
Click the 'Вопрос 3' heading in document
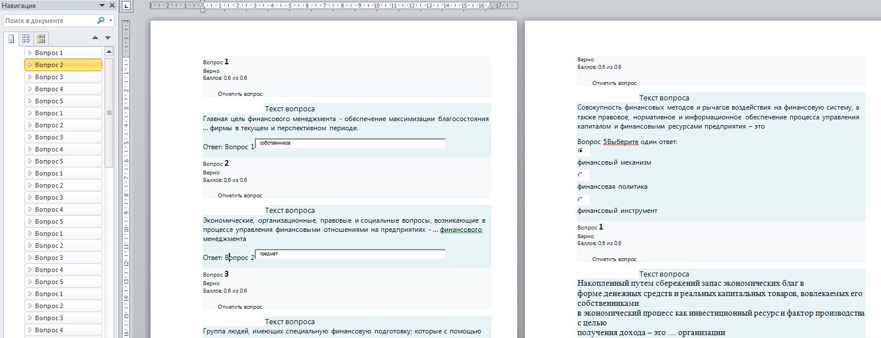click(x=216, y=274)
